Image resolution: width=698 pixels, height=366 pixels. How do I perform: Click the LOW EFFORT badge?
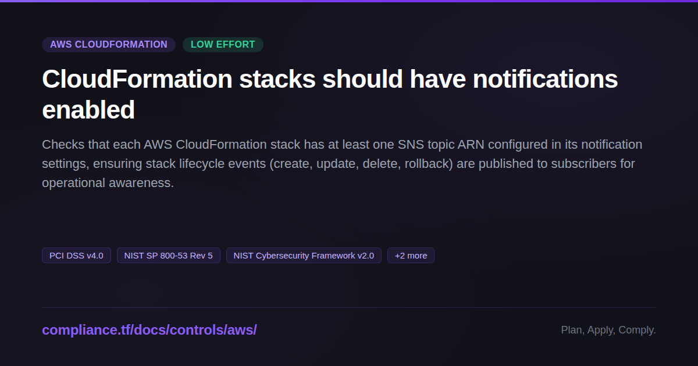[x=223, y=45]
